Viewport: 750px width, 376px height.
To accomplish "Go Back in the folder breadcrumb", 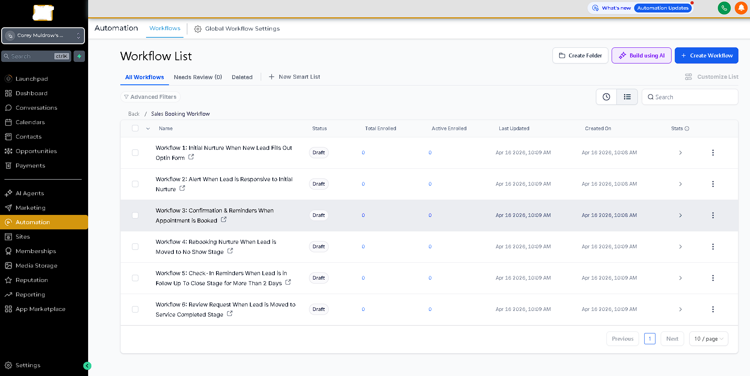I will (x=134, y=114).
